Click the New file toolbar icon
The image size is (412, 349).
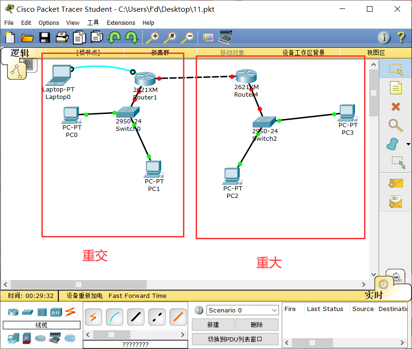pos(10,37)
